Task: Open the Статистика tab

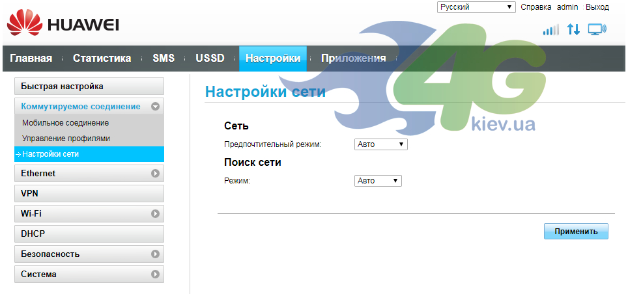Action: coord(102,59)
